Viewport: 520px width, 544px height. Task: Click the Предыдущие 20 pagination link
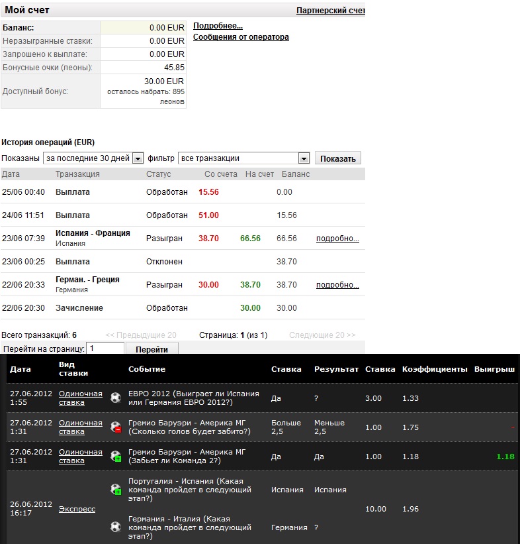(141, 335)
